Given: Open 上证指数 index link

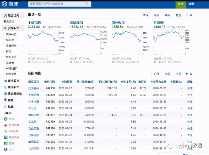Looking at the screenshot, I should pyautogui.click(x=35, y=22).
